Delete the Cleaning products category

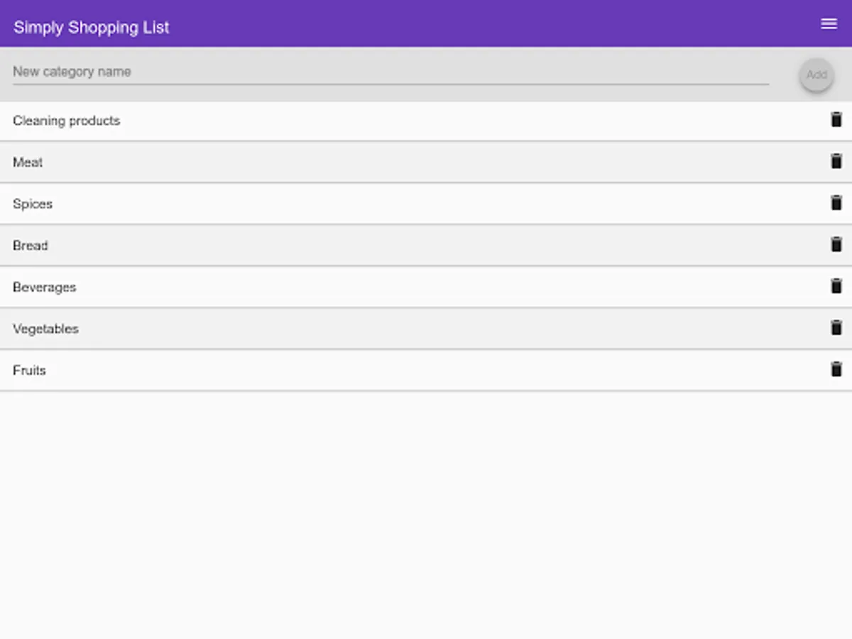tap(836, 119)
